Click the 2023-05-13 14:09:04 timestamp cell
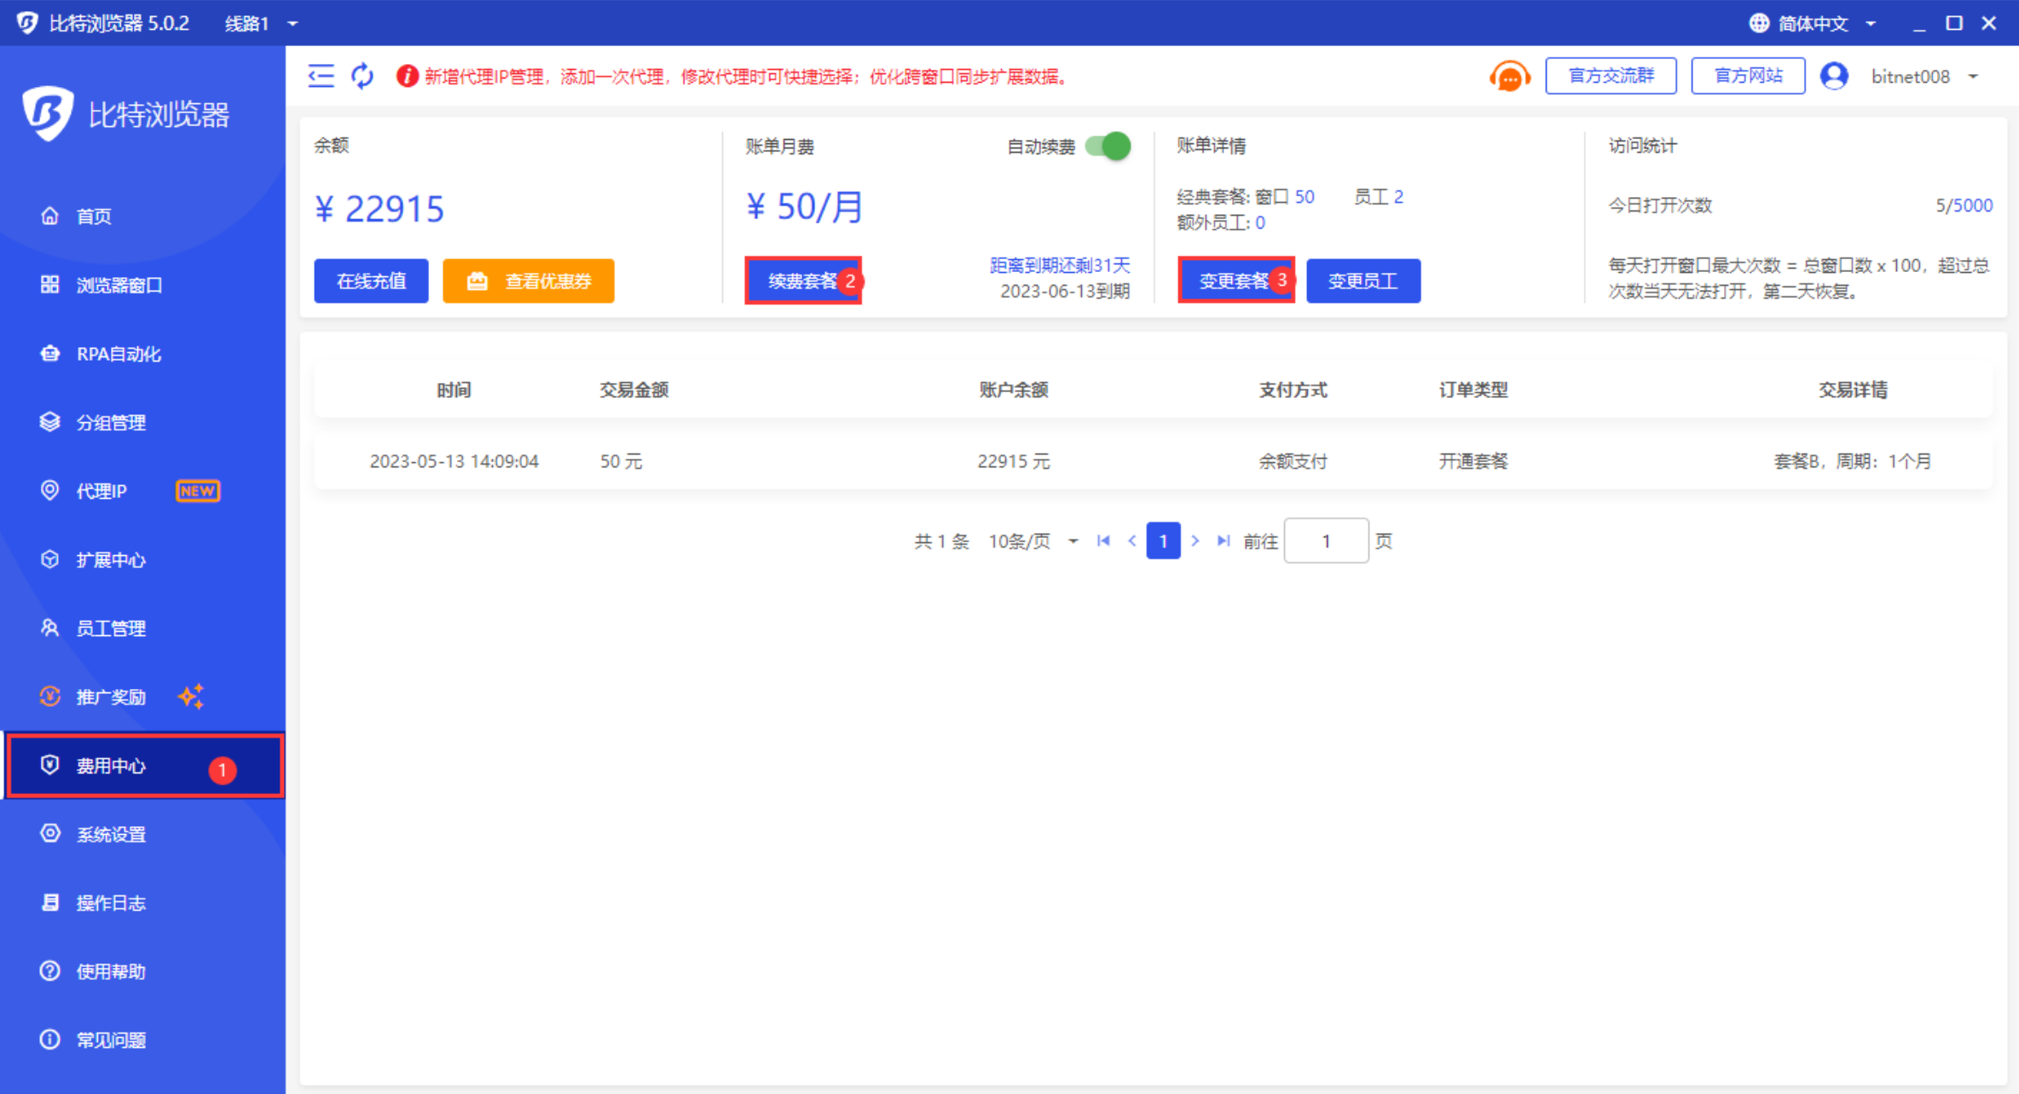The height and width of the screenshot is (1094, 2019). (x=454, y=461)
